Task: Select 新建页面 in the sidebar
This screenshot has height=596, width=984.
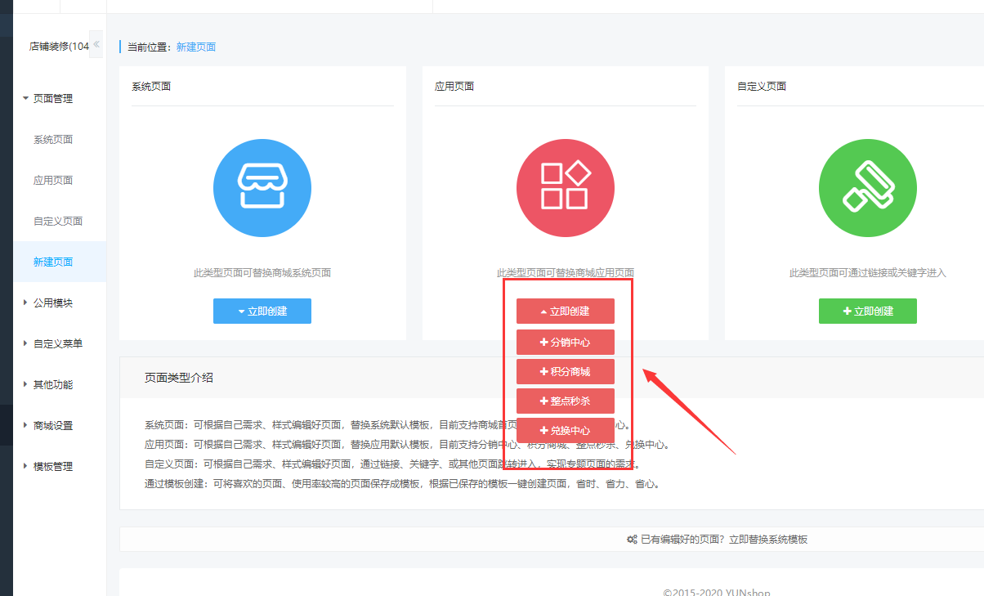Action: (53, 262)
